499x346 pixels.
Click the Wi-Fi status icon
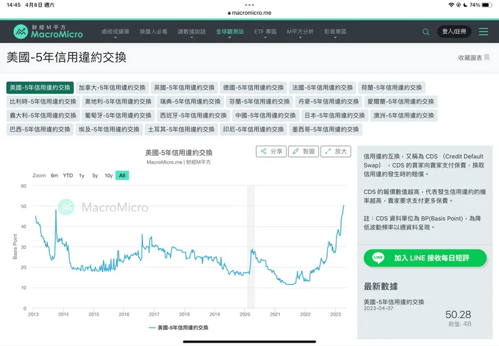(x=451, y=5)
